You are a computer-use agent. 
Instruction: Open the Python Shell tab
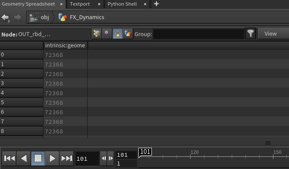pyautogui.click(x=122, y=4)
